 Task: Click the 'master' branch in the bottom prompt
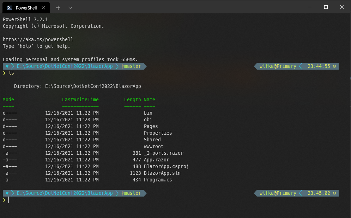click(x=133, y=193)
